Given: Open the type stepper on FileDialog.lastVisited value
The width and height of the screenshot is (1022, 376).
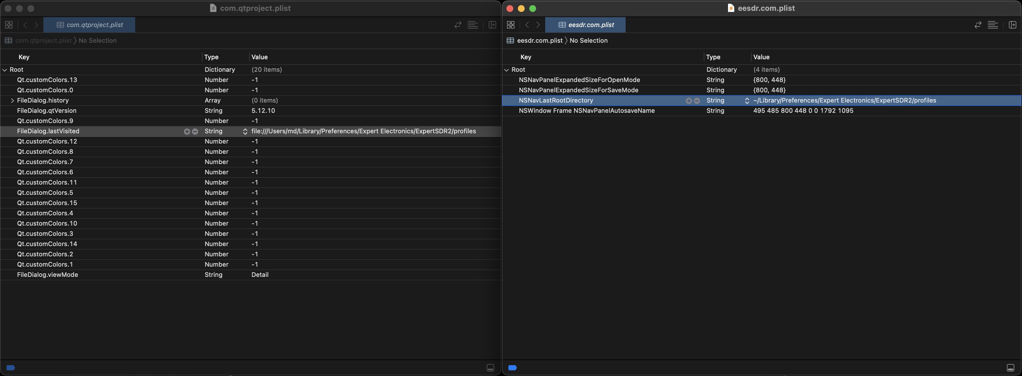Looking at the screenshot, I should (x=245, y=131).
